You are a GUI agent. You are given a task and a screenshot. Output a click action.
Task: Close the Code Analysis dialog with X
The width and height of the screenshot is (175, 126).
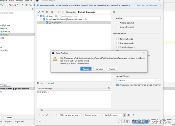point(144,53)
